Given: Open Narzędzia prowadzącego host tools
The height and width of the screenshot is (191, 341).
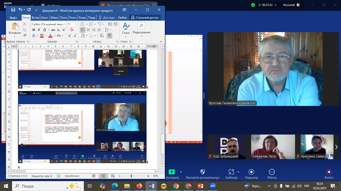Looking at the screenshot, I should (203, 174).
